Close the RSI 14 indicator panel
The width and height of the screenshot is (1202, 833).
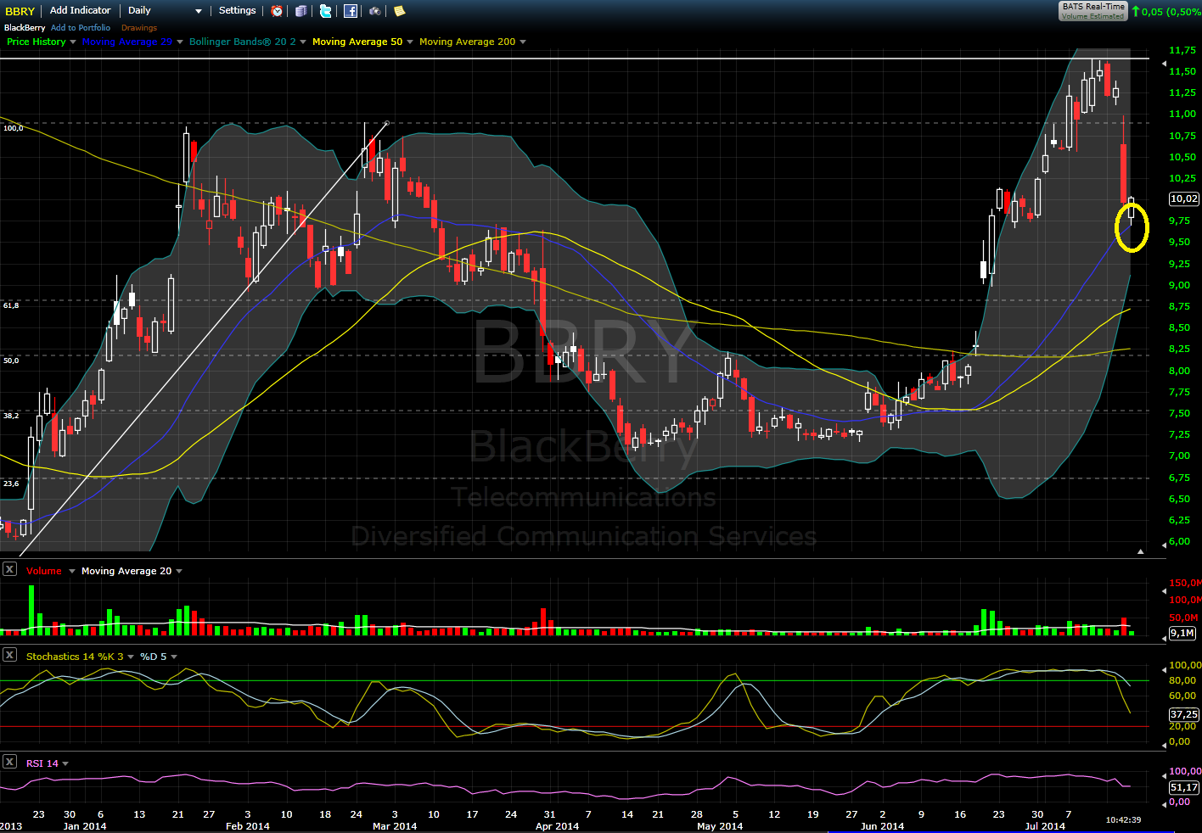(9, 762)
